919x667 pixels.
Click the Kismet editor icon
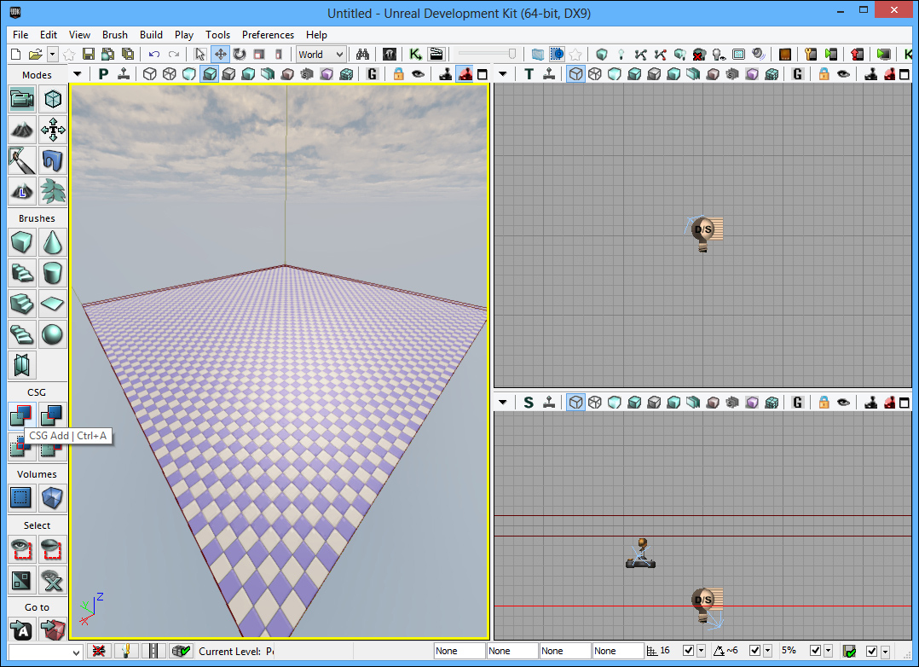[x=415, y=54]
